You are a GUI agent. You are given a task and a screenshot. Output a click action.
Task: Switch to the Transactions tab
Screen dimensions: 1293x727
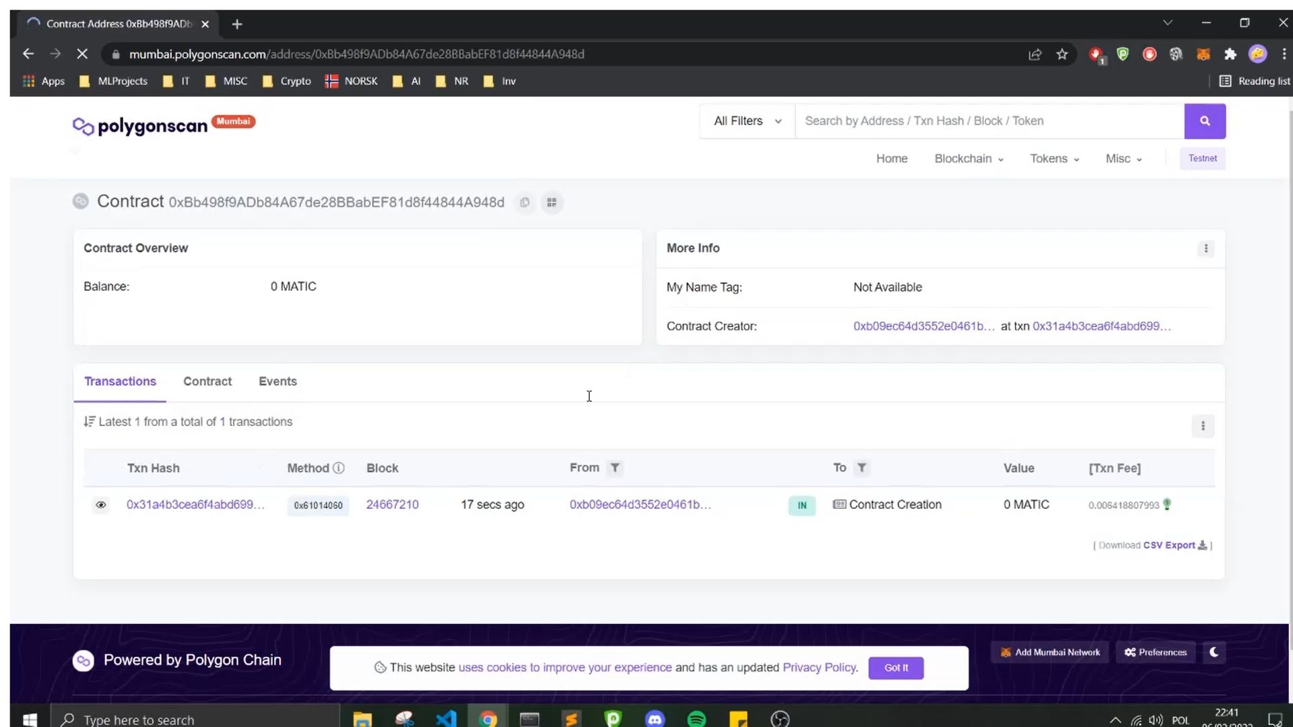coord(120,382)
